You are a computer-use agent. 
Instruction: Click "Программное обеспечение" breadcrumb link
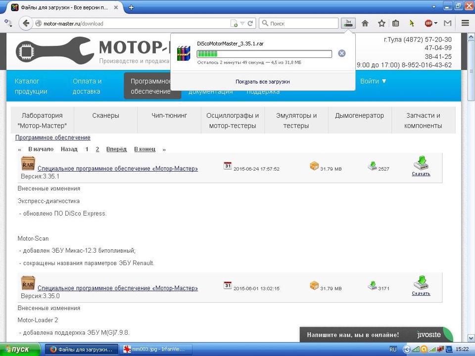tap(53, 137)
